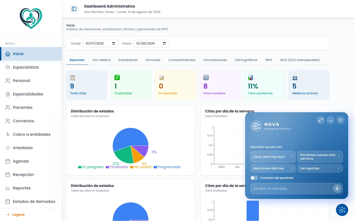This screenshot has height=221, width=355.
Task: Click the Inicio home icon
Action: coord(8,54)
